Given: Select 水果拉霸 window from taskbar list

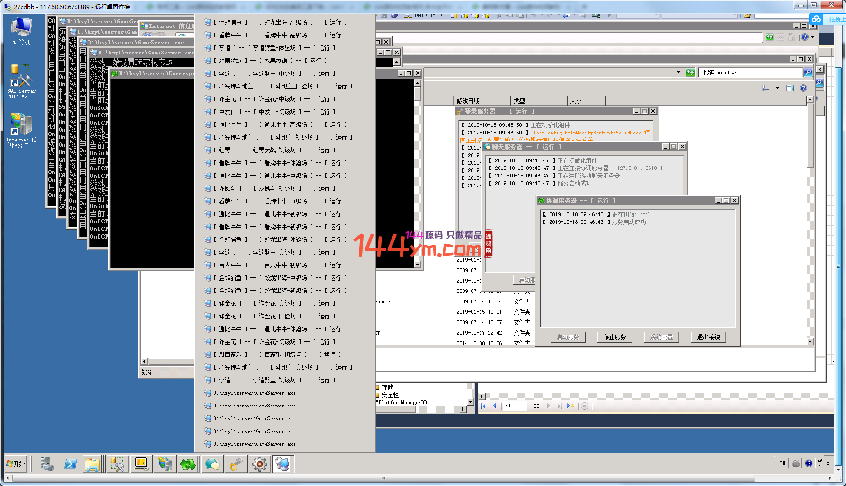Looking at the screenshot, I should point(272,61).
